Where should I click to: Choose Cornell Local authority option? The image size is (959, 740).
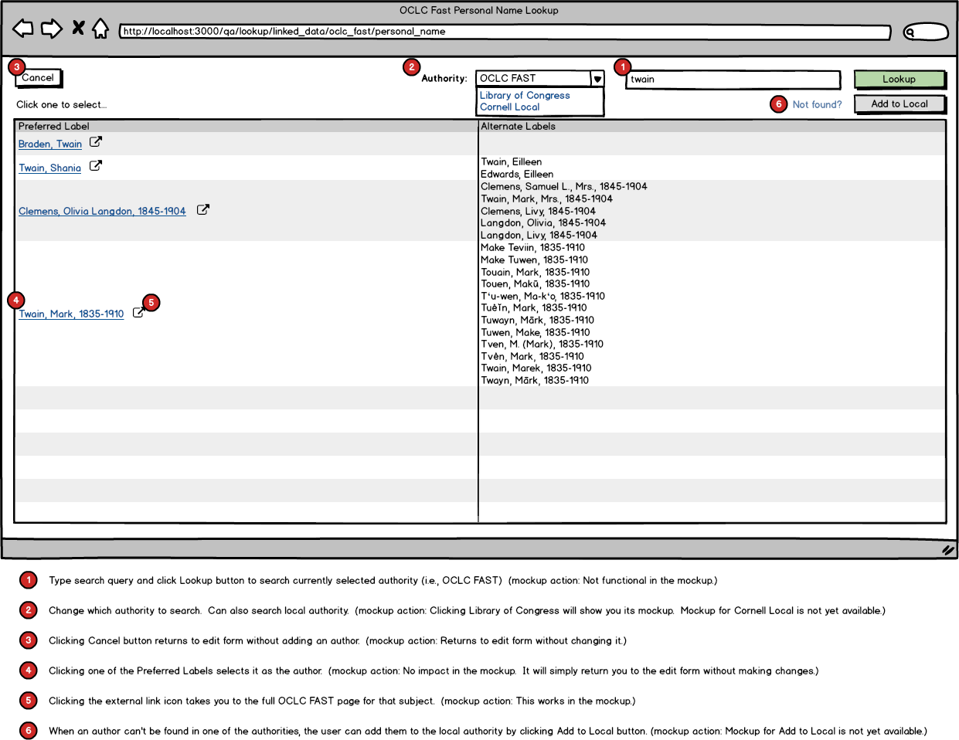510,107
